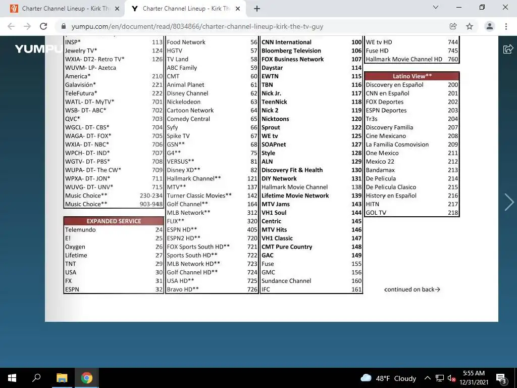Screen dimensions: 517x388
Task: Open notification center icon with badge 3
Action: (501, 378)
